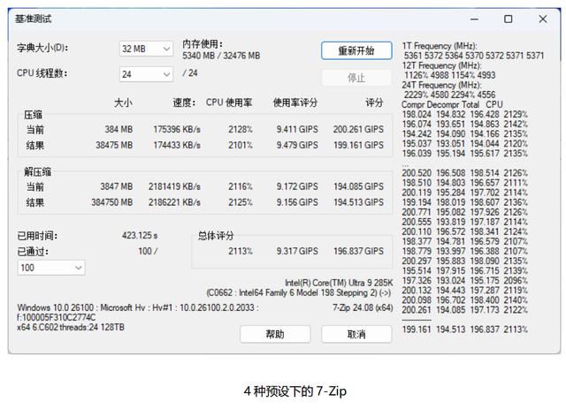The width and height of the screenshot is (566, 409).
Task: Click final log summary row 199.161 194.513 196.837
Action: pyautogui.click(x=465, y=329)
